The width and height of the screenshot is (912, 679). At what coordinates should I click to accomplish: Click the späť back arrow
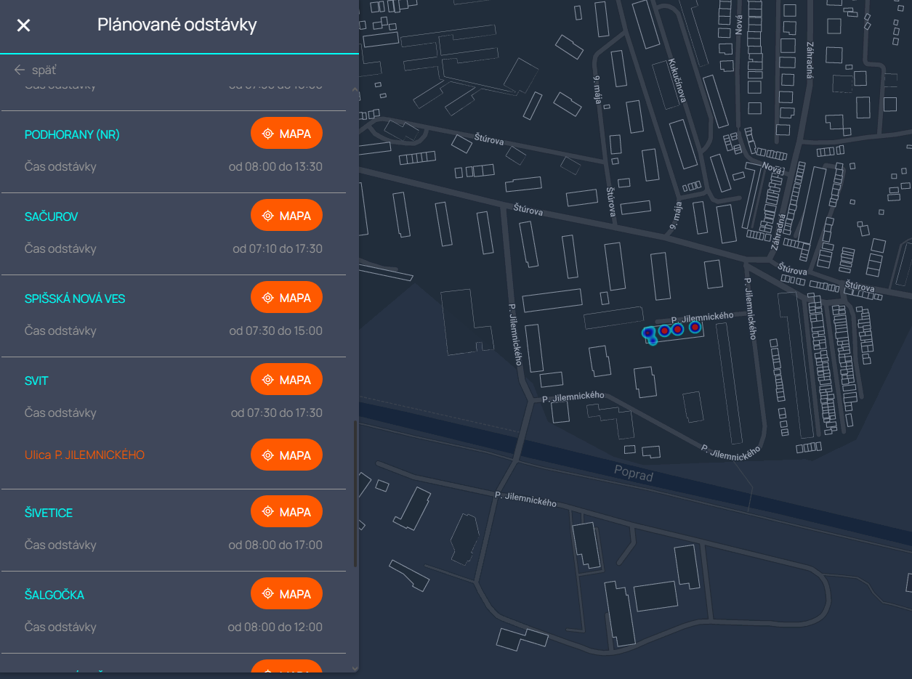point(20,70)
